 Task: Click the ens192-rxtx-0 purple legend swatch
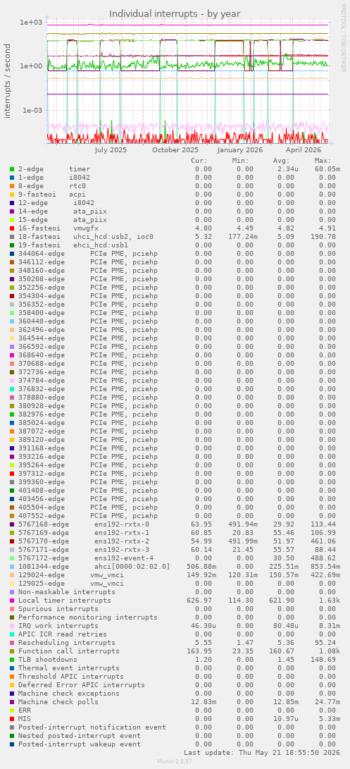tap(12, 524)
